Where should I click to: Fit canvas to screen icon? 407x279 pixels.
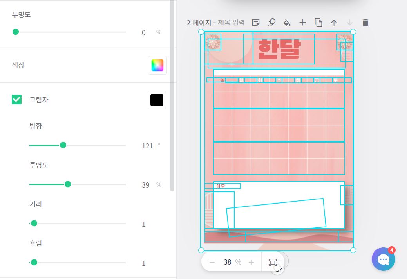[x=273, y=263]
